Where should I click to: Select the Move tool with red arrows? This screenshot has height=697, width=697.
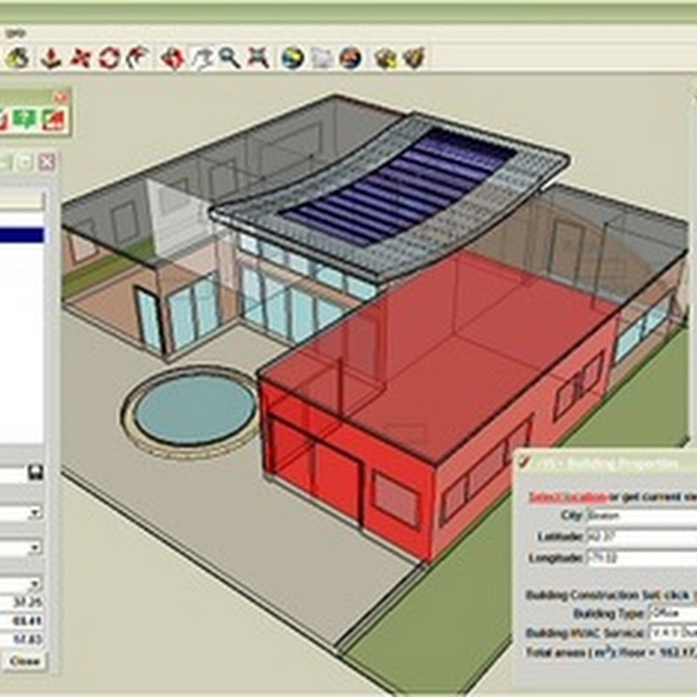coord(81,58)
